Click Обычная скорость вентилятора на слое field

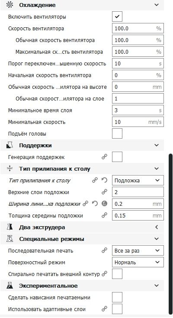(x=138, y=99)
